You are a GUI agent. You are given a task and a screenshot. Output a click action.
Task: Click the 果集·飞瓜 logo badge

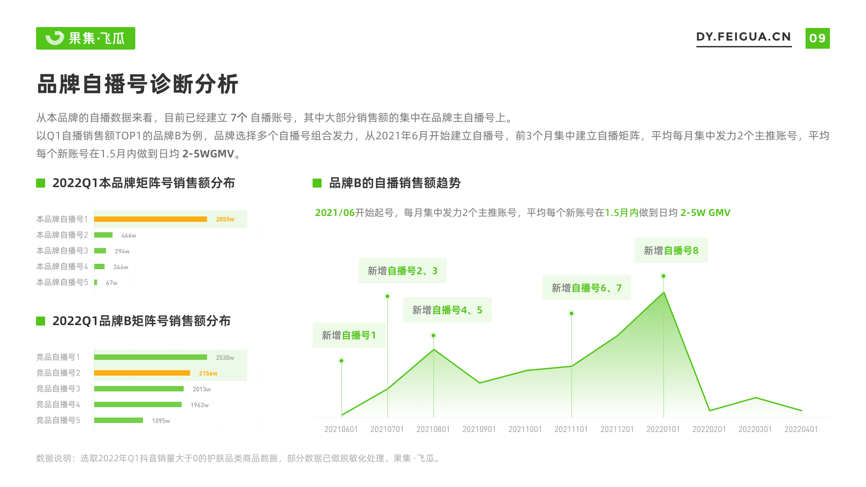point(86,38)
